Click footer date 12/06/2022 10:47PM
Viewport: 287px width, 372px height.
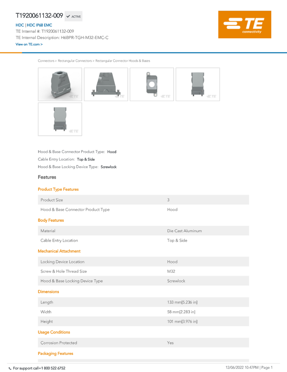point(242,368)
